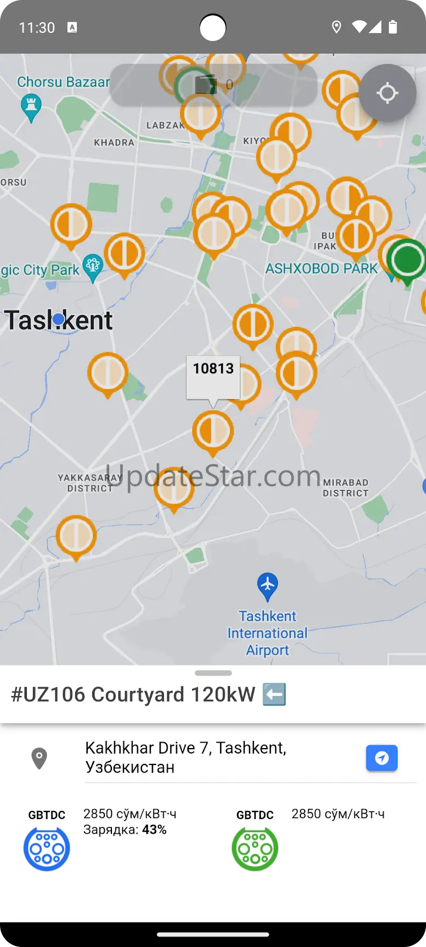
Task: Tap the ASHXOBOD PARK map label
Action: [321, 269]
